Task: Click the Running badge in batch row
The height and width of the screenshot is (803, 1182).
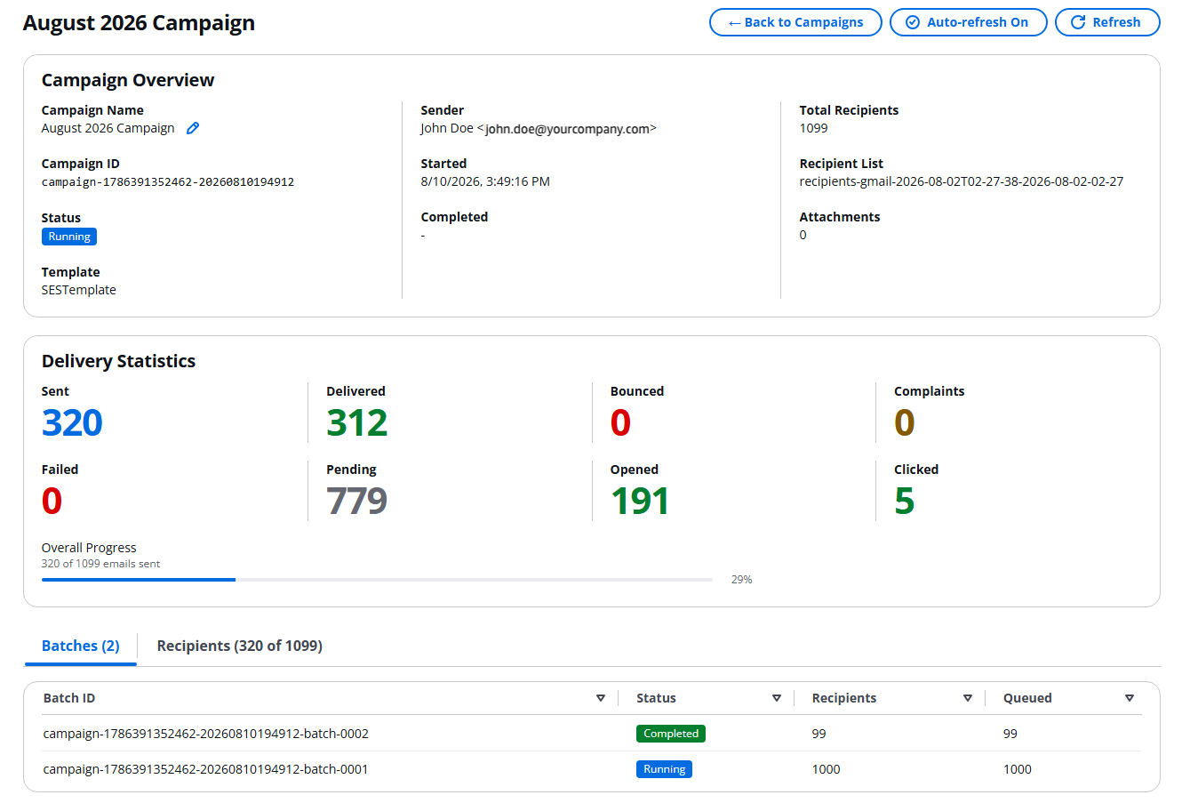Action: click(x=664, y=769)
